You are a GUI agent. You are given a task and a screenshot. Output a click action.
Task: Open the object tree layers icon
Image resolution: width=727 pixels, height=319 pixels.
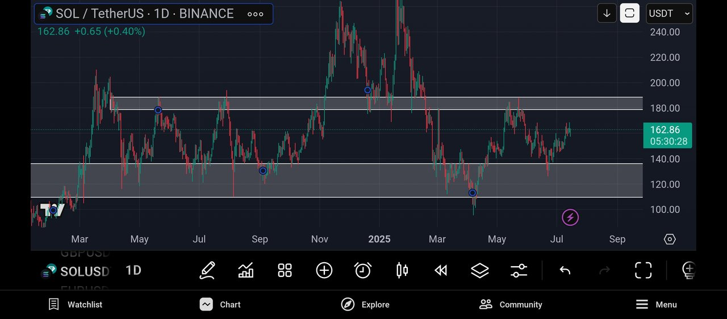pos(480,270)
